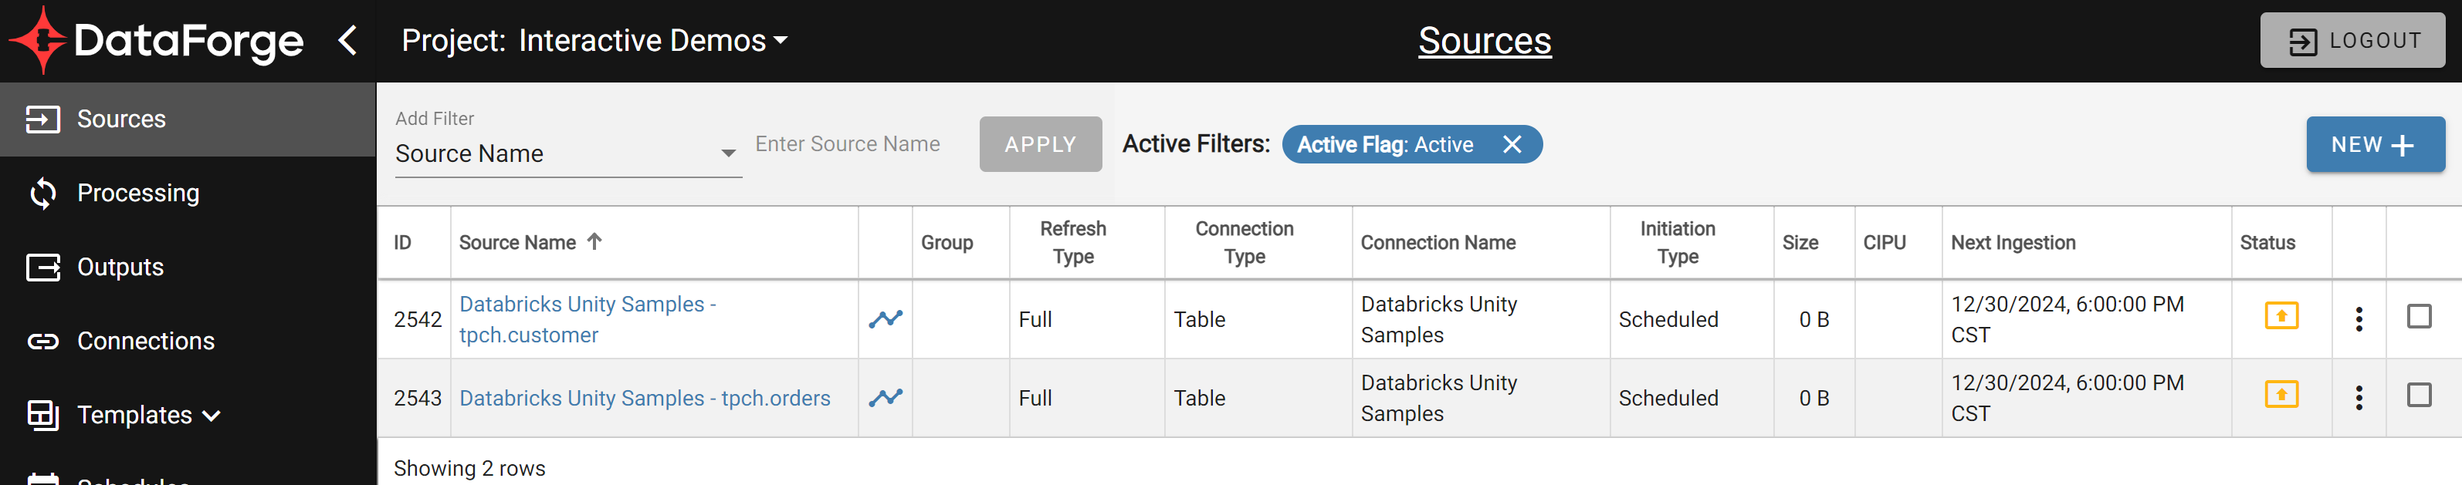
Task: Click the Templates sidebar icon
Action: point(43,416)
